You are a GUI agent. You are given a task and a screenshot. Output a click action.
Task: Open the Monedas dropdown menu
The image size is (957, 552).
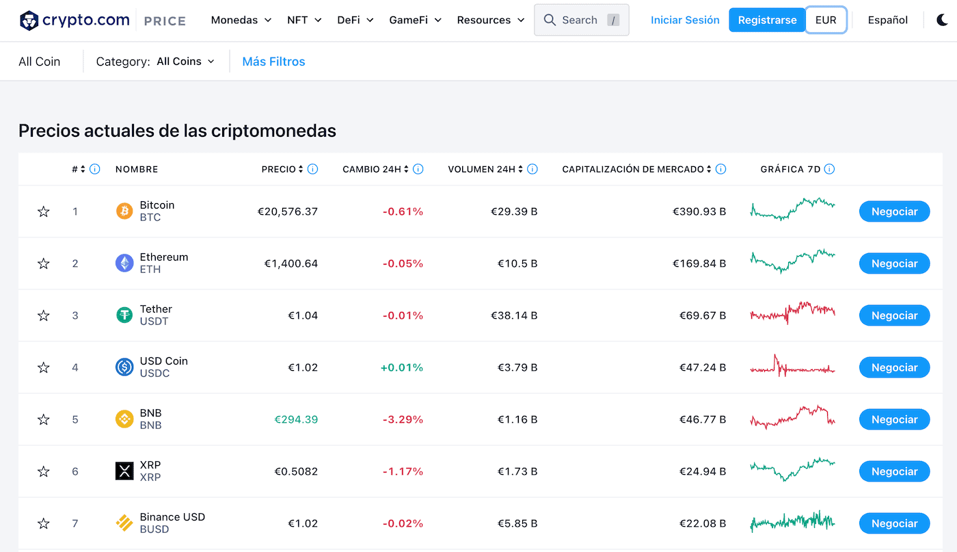[x=241, y=21]
